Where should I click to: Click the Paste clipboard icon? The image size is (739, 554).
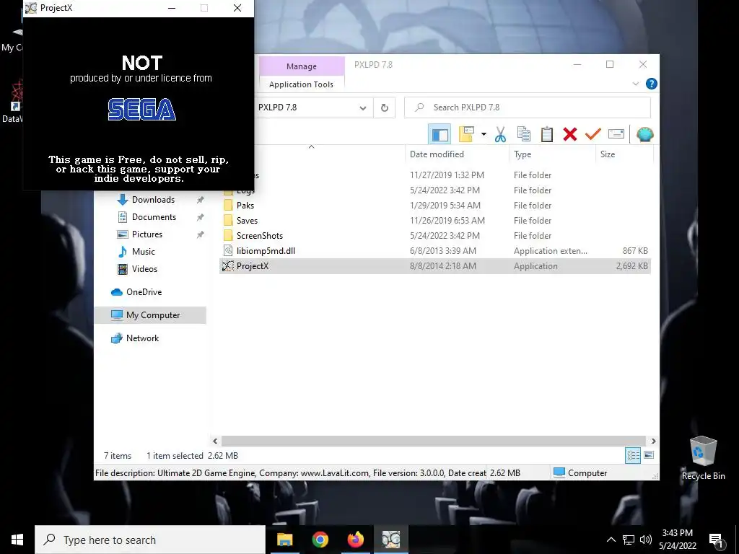pos(547,134)
